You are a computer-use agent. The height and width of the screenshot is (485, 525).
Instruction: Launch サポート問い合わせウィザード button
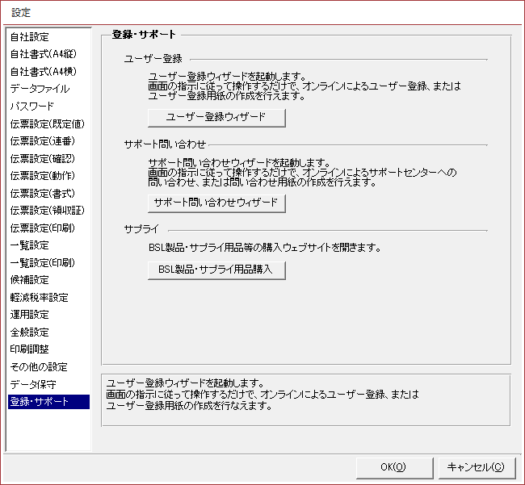[216, 203]
